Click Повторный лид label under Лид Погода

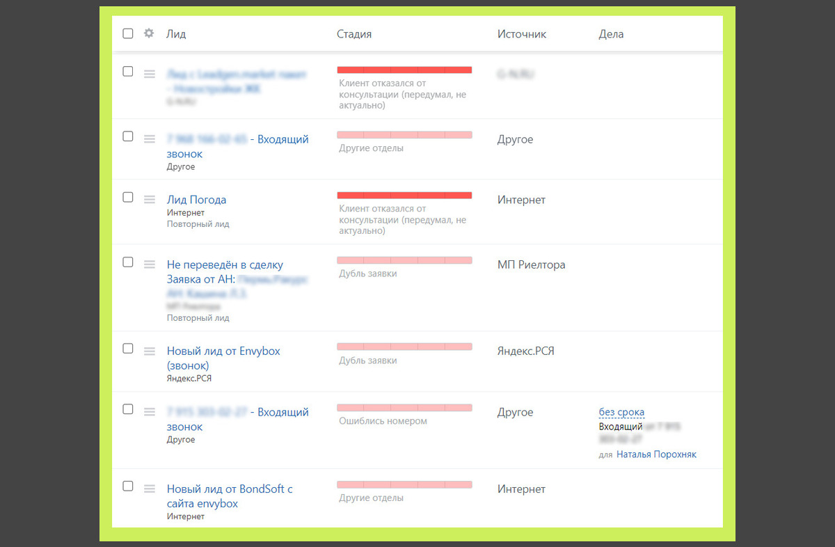198,224
